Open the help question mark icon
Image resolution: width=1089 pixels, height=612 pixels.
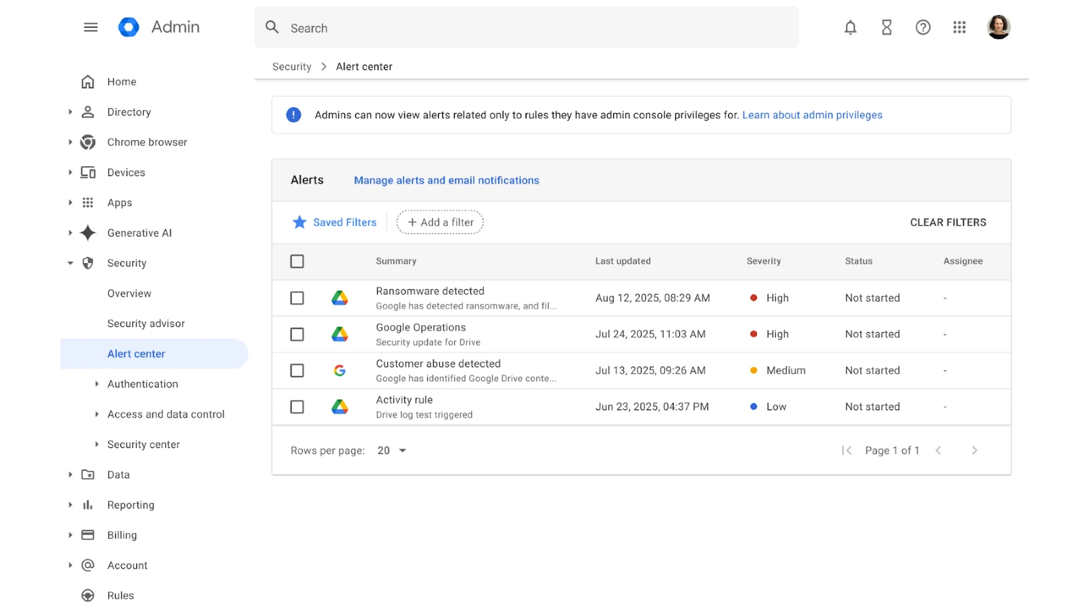click(922, 27)
